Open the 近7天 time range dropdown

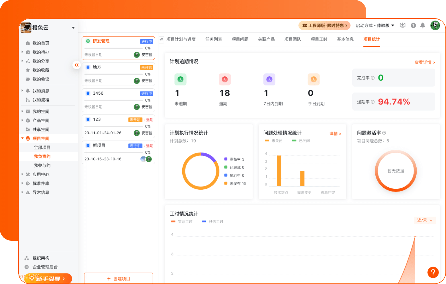tap(424, 220)
